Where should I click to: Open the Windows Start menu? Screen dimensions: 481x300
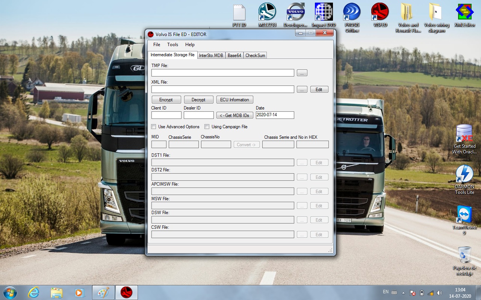(10, 292)
